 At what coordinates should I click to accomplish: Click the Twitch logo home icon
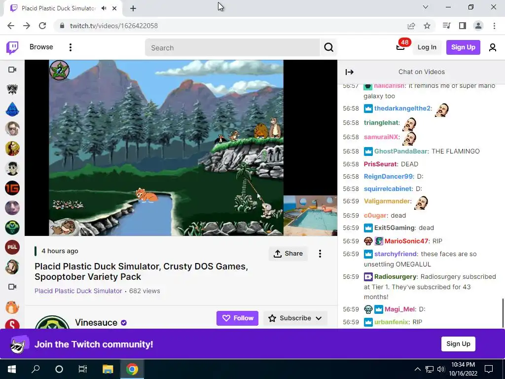click(12, 48)
